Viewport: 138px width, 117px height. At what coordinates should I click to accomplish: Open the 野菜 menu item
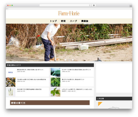click(63, 21)
